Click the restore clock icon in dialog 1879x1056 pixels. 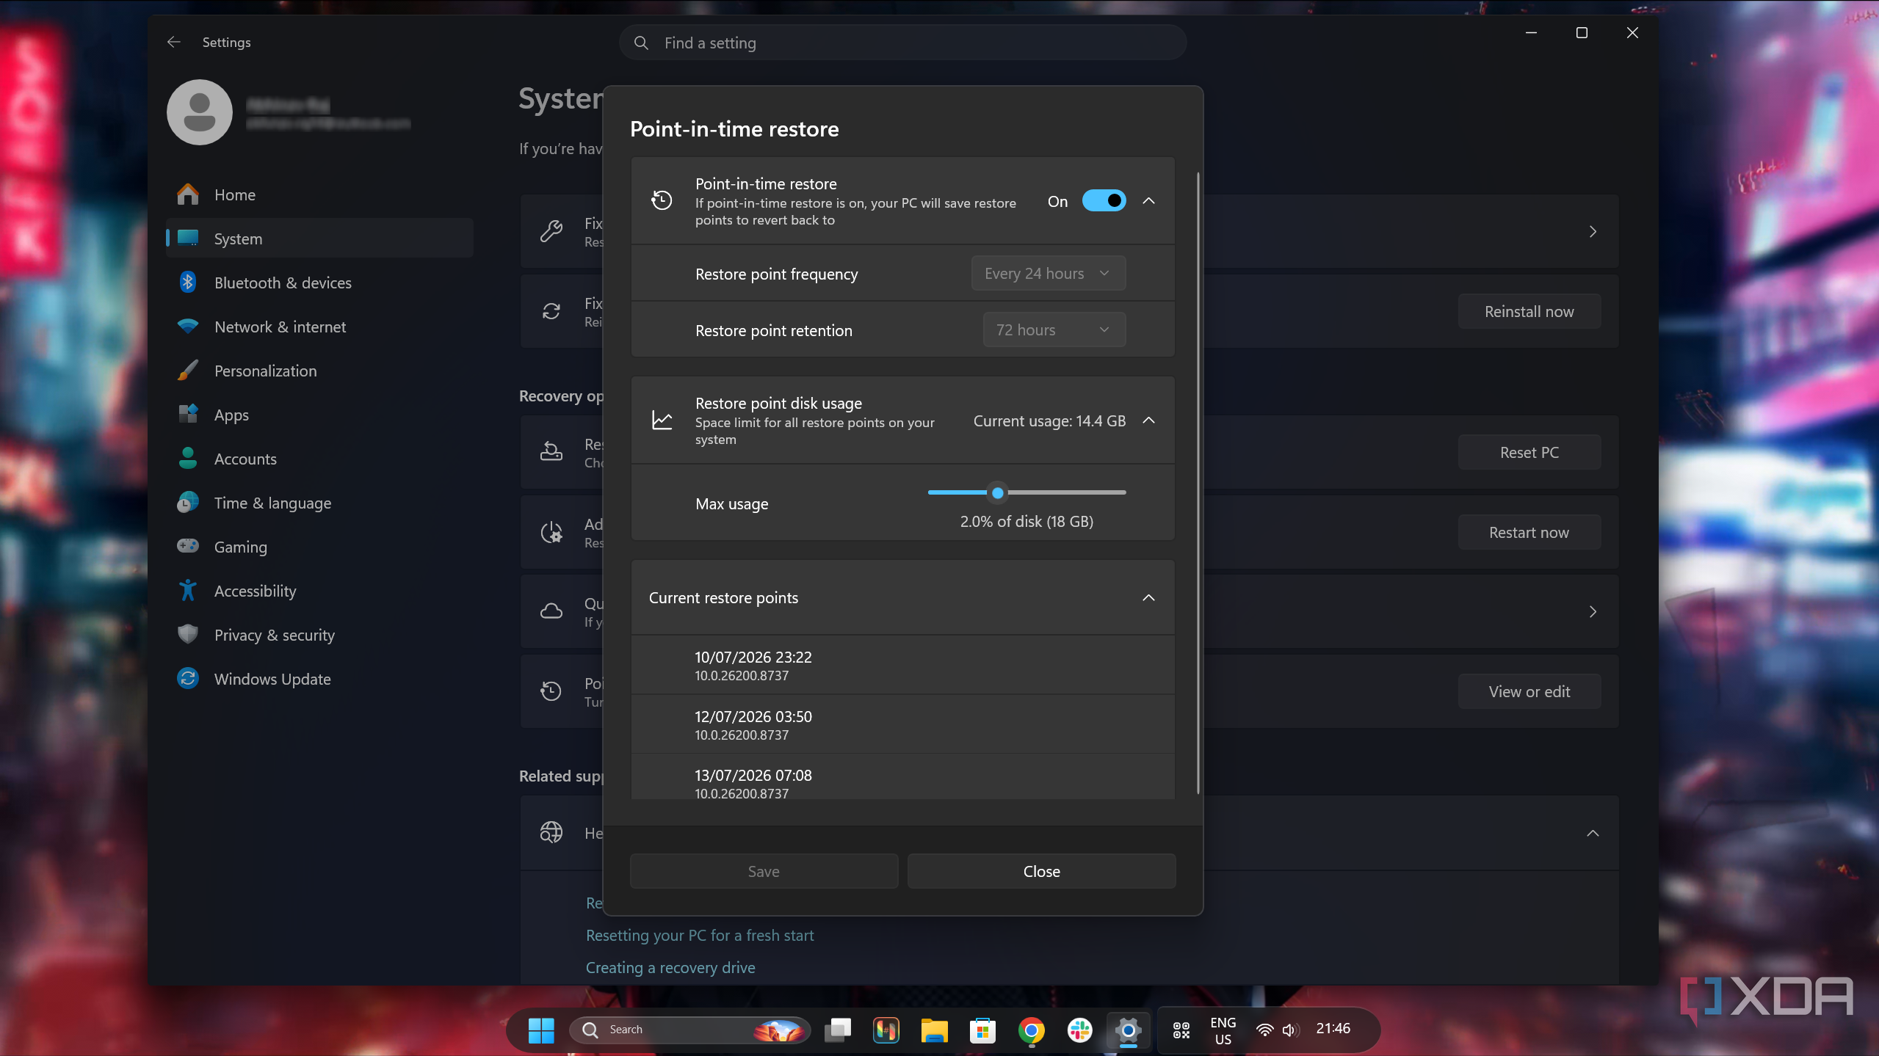(x=662, y=200)
